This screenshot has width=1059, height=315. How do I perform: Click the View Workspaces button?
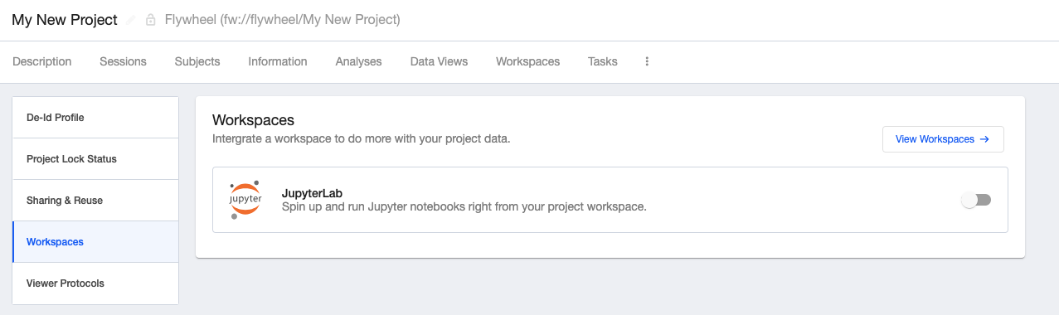[x=943, y=139]
